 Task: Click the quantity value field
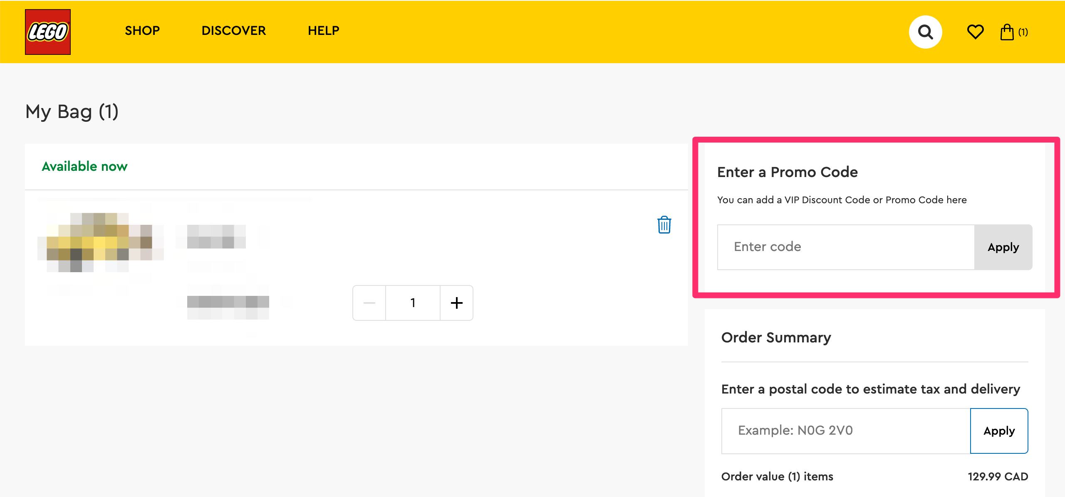point(413,303)
